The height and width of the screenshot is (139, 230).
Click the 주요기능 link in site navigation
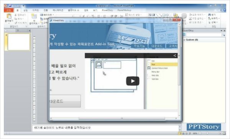(x=139, y=46)
